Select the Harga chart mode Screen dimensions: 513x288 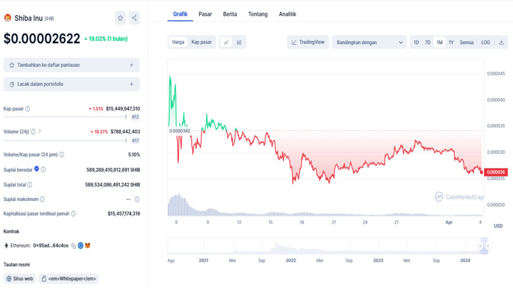(178, 42)
